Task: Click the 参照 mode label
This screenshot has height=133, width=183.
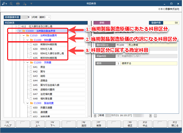Action: [102, 23]
